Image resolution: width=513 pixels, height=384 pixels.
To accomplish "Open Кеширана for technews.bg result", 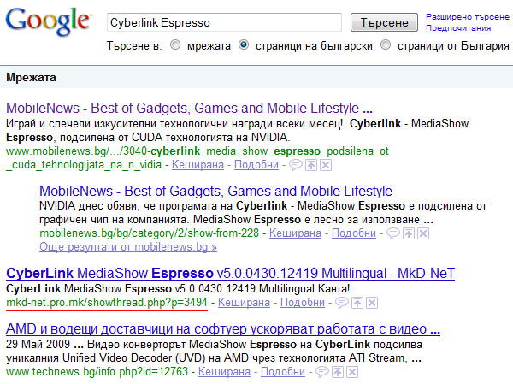I will point(224,371).
